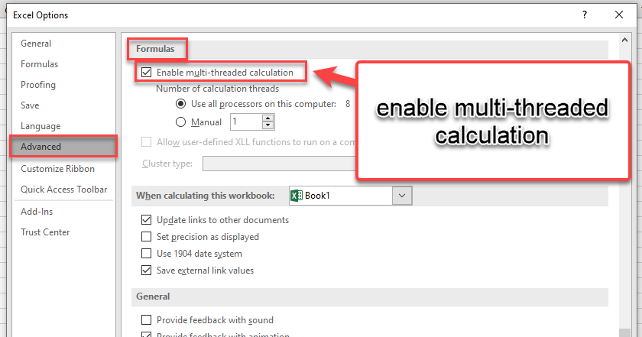Click the scrollbar up arrow
The height and width of the screenshot is (337, 642).
pos(624,41)
